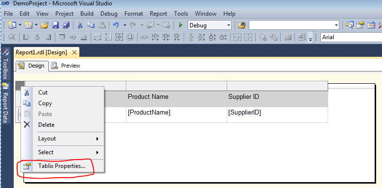Click Make Horizontal Spacing Equal icon
Viewport: 382px width, 188px height.
[x=144, y=37]
